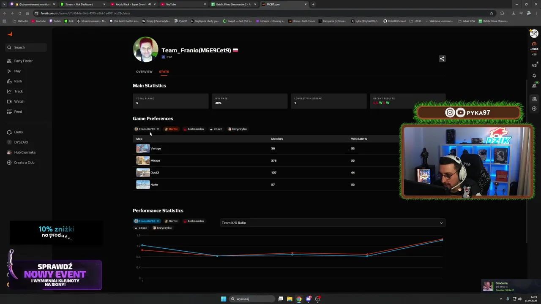The image size is (541, 304).
Task: Open the FACEIT home logo in sidebar
Action: (x=10, y=34)
